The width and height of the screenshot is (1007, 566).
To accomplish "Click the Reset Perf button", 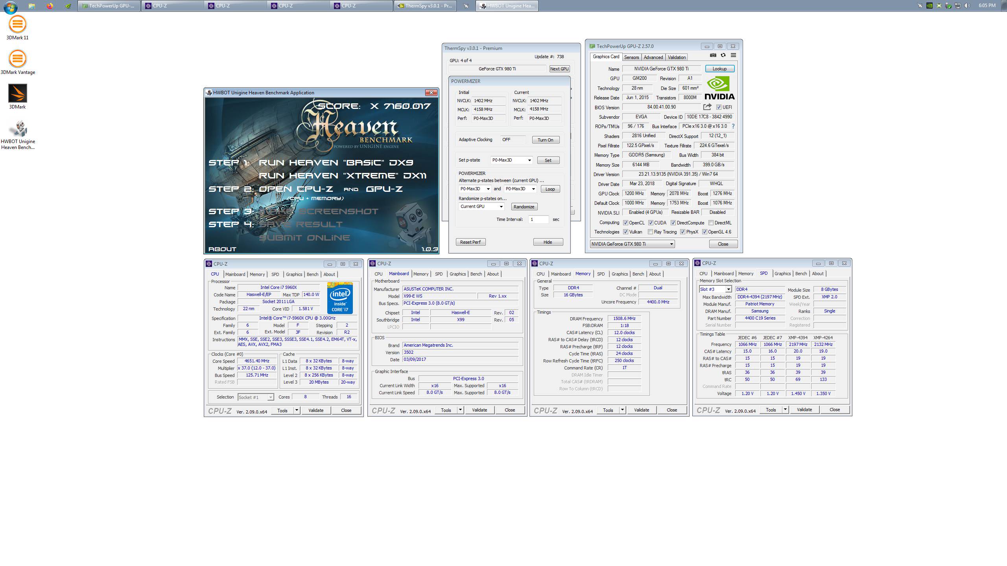I will [x=470, y=242].
